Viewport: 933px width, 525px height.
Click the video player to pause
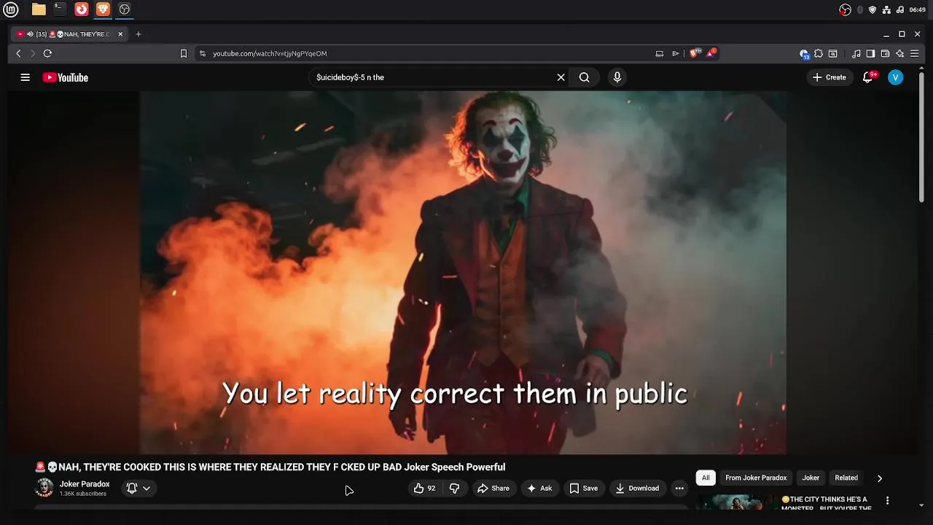463,273
